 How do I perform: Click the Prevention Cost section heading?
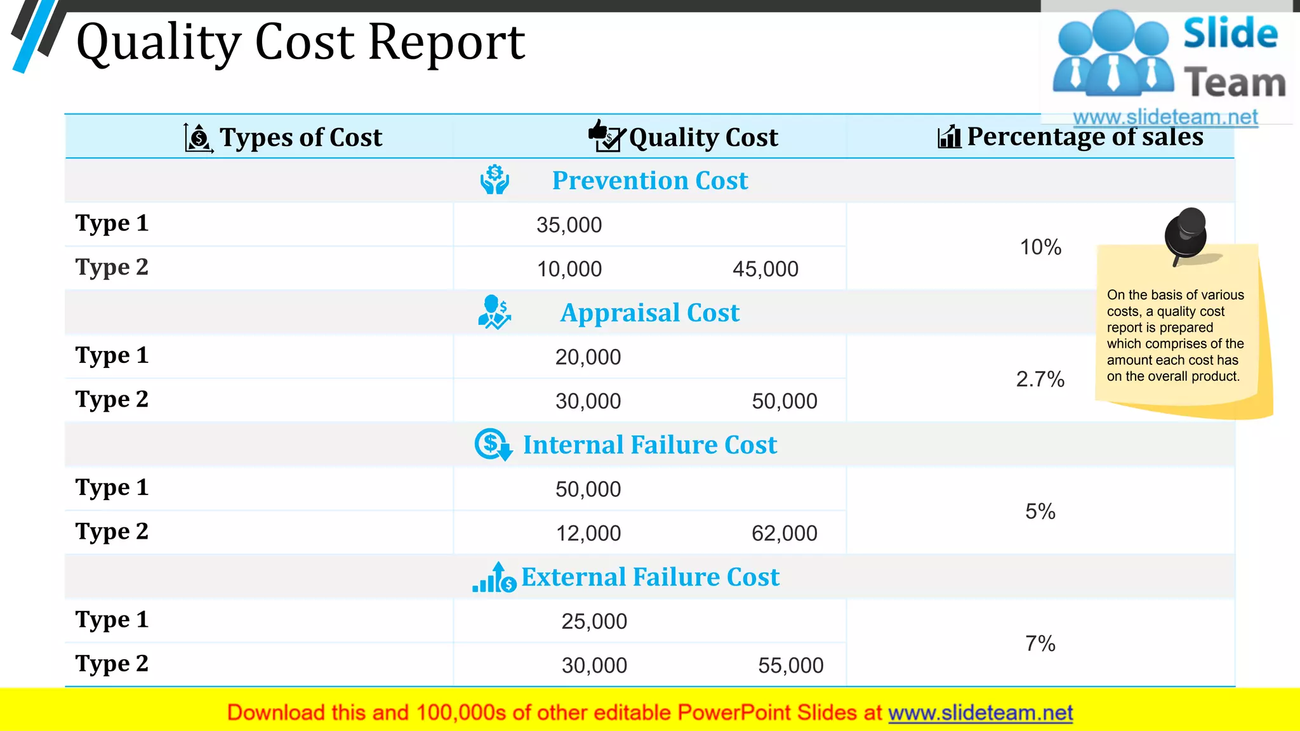coord(650,180)
